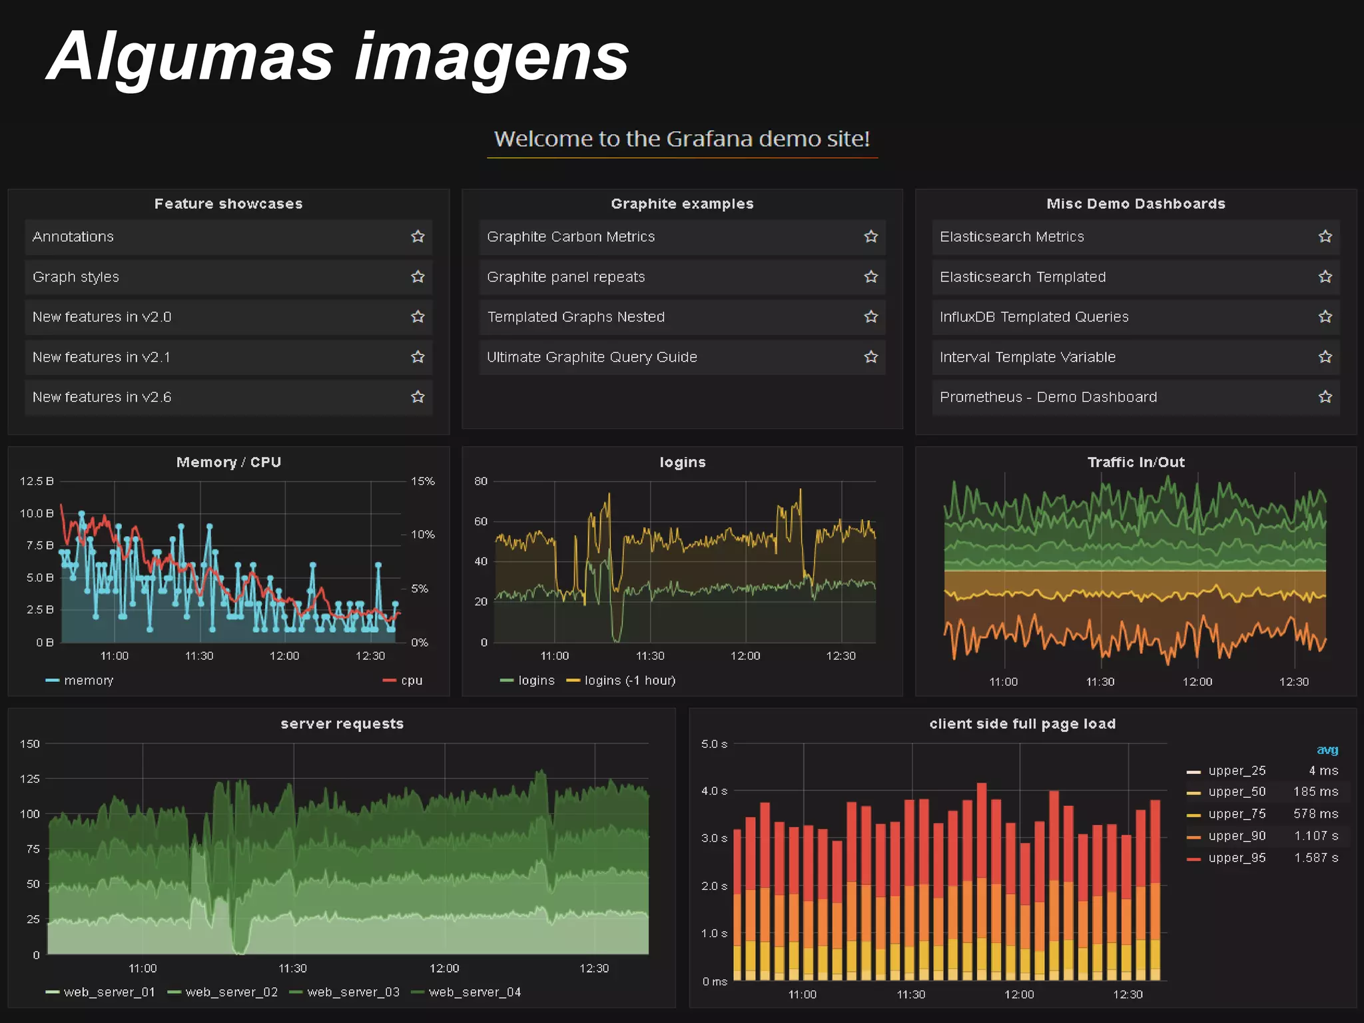
Task: Toggle memory series in legend
Action: (x=88, y=681)
